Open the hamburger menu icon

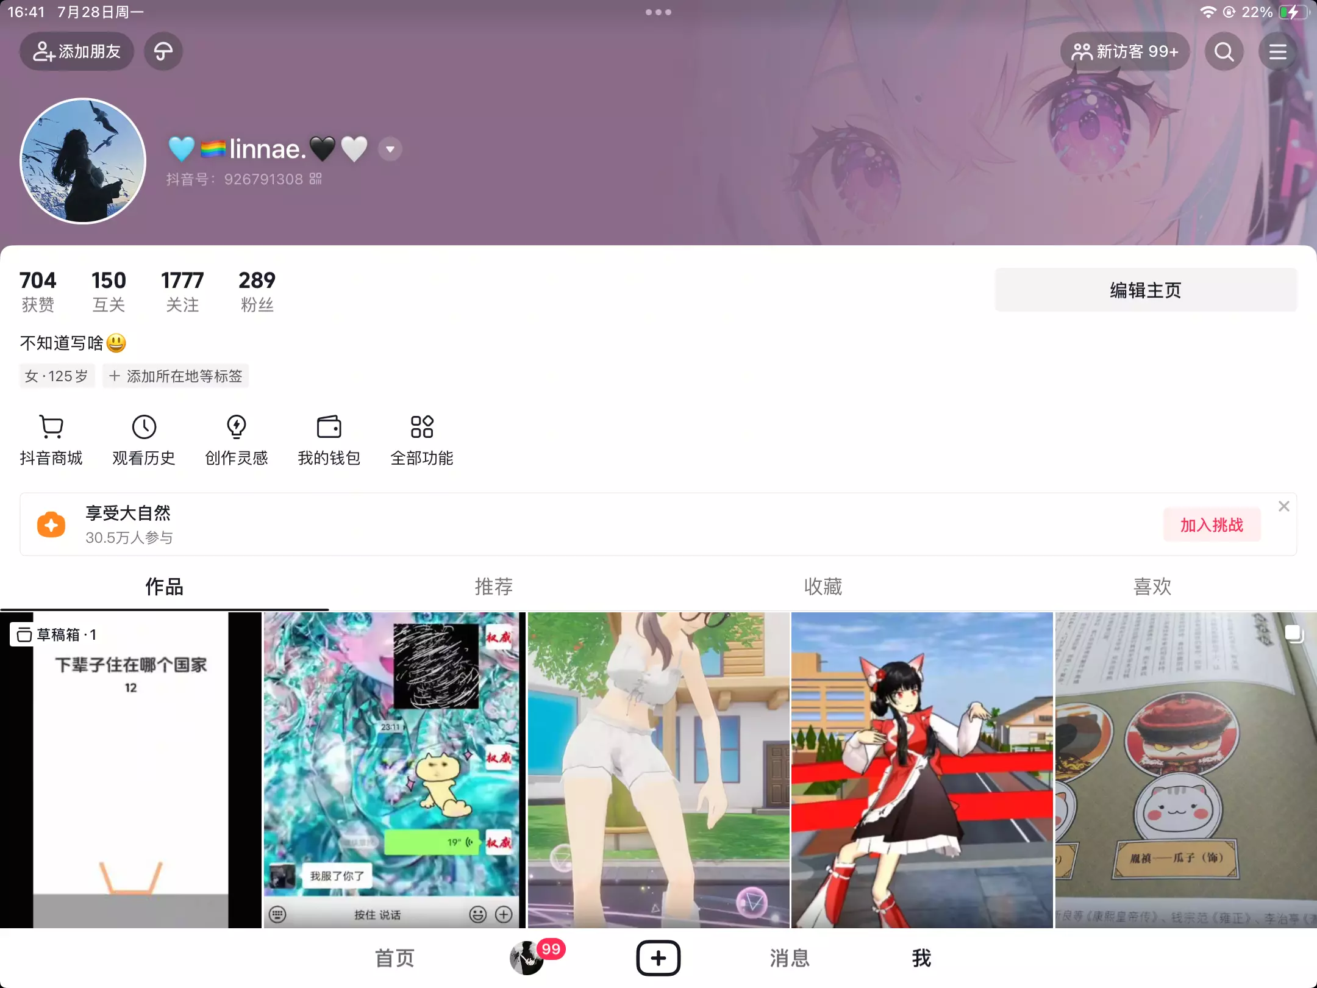tap(1277, 52)
